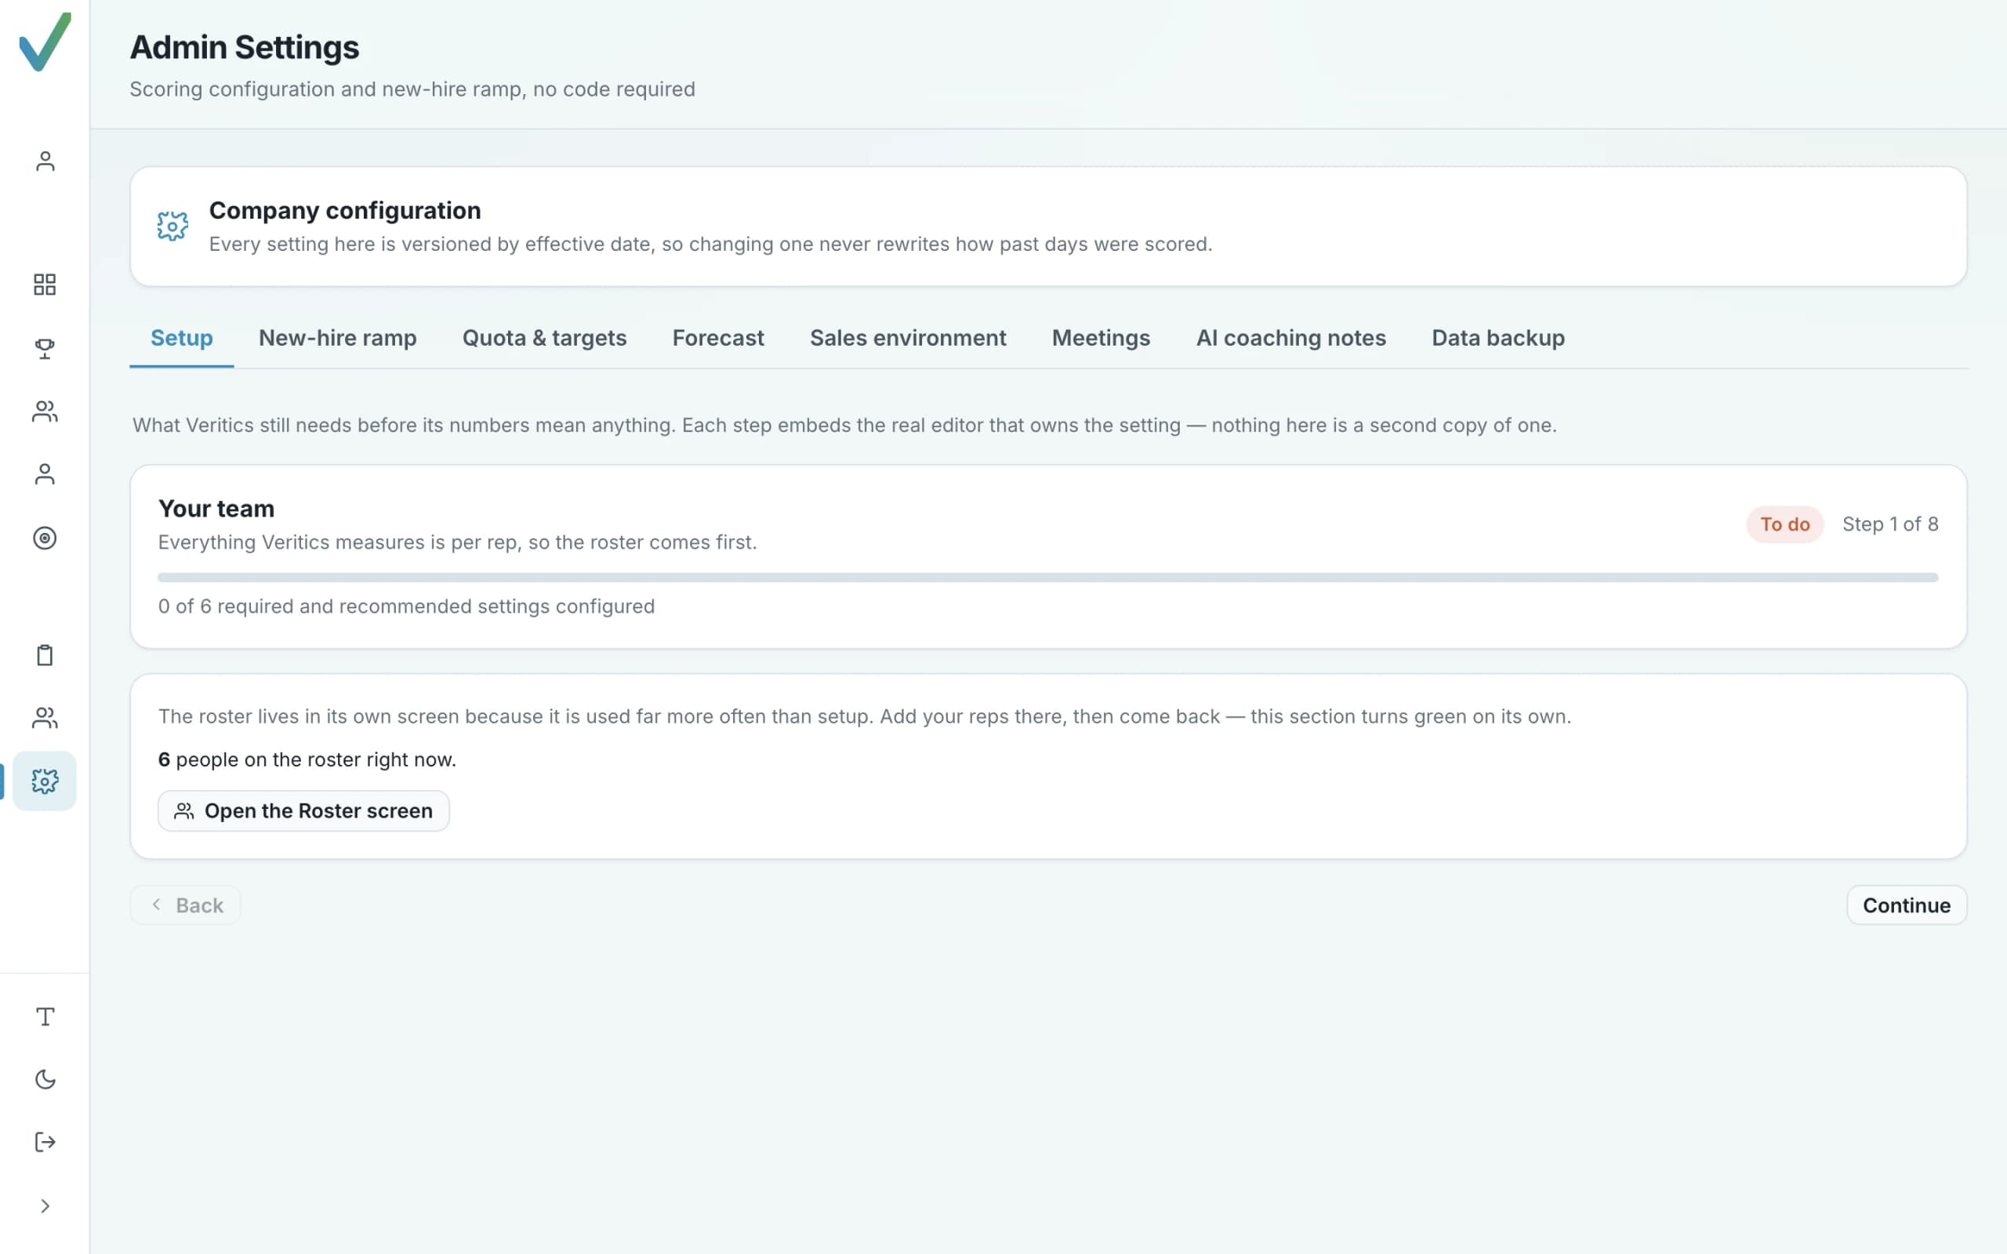Screen dimensions: 2007x1254
Task: Expand the sidebar with the chevron arrow
Action: (x=45, y=1206)
